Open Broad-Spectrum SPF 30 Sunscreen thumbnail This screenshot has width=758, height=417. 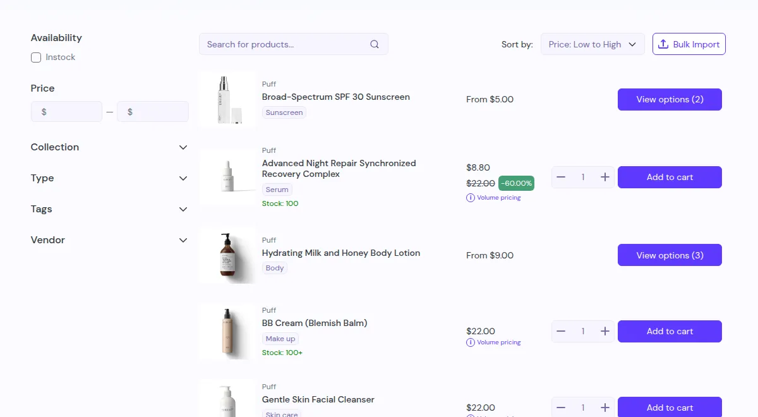pyautogui.click(x=227, y=99)
